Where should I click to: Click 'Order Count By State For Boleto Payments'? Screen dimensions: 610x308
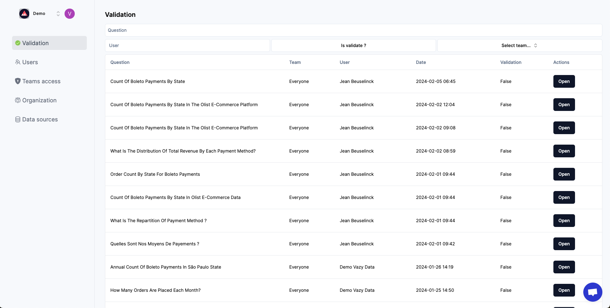tap(155, 174)
